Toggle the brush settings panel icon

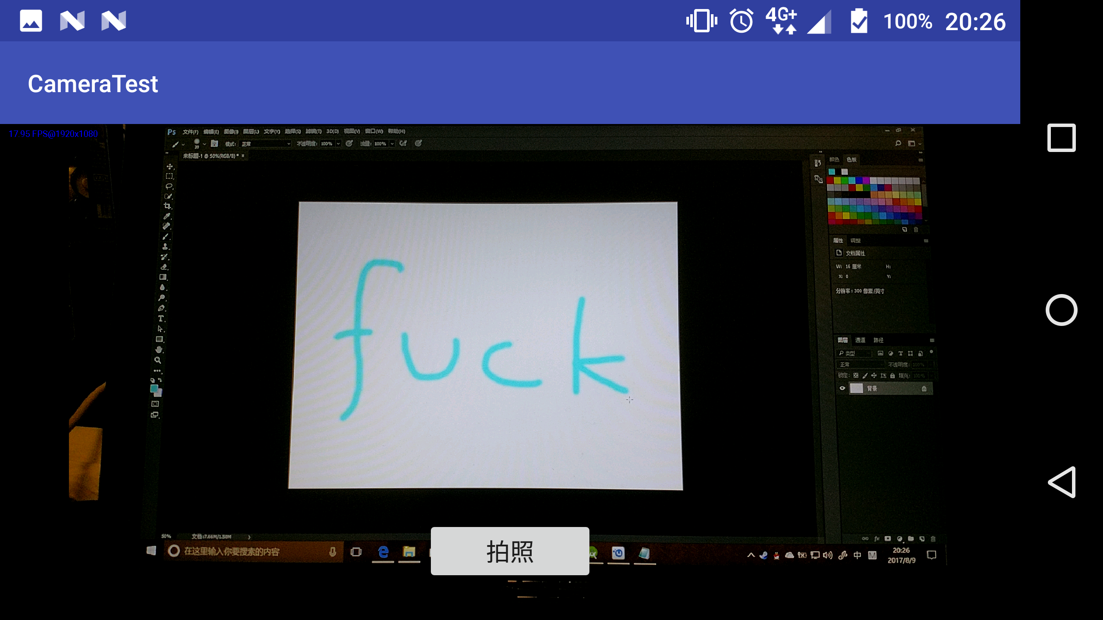click(215, 144)
